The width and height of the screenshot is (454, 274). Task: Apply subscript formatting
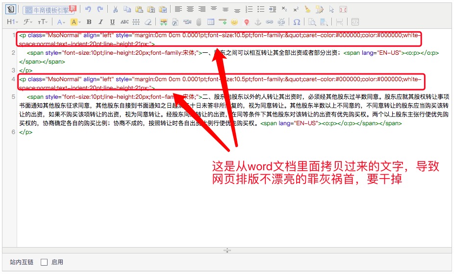[284, 9]
